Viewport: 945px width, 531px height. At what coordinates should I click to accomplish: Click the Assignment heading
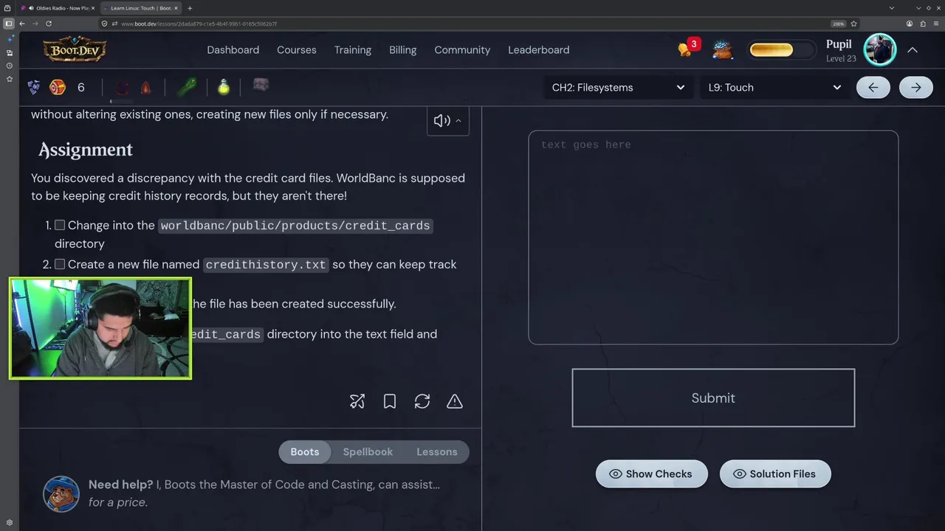point(86,150)
